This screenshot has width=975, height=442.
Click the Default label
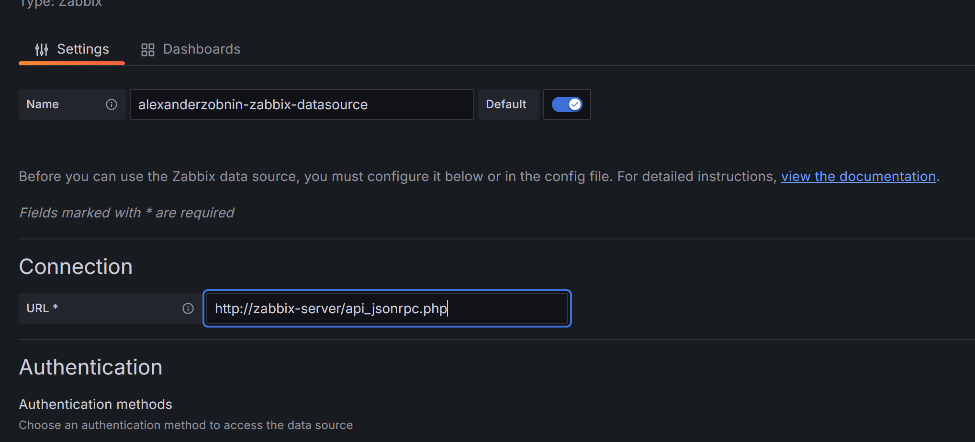pos(506,104)
